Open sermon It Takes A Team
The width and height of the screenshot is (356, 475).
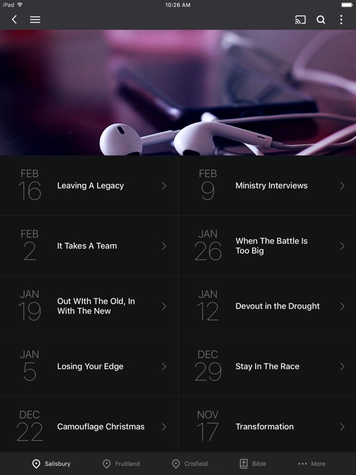89,246
